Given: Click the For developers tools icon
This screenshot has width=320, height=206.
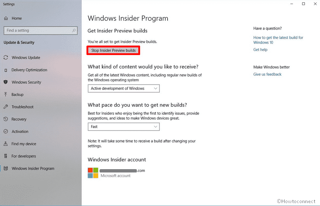Looking at the screenshot, I should pyautogui.click(x=6, y=156).
